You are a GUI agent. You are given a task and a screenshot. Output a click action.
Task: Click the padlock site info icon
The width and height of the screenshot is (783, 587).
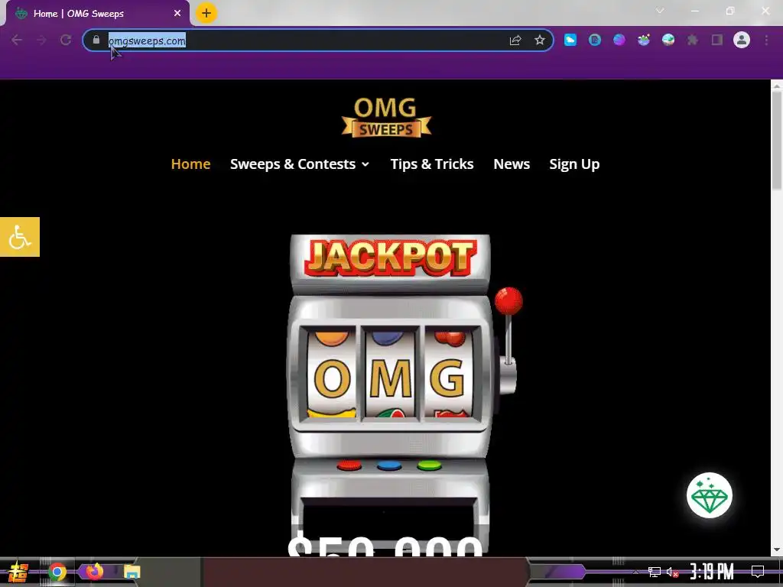tap(96, 40)
